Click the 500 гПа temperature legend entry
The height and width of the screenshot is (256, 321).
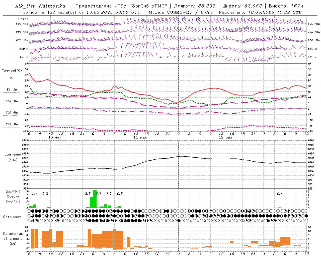point(12,124)
